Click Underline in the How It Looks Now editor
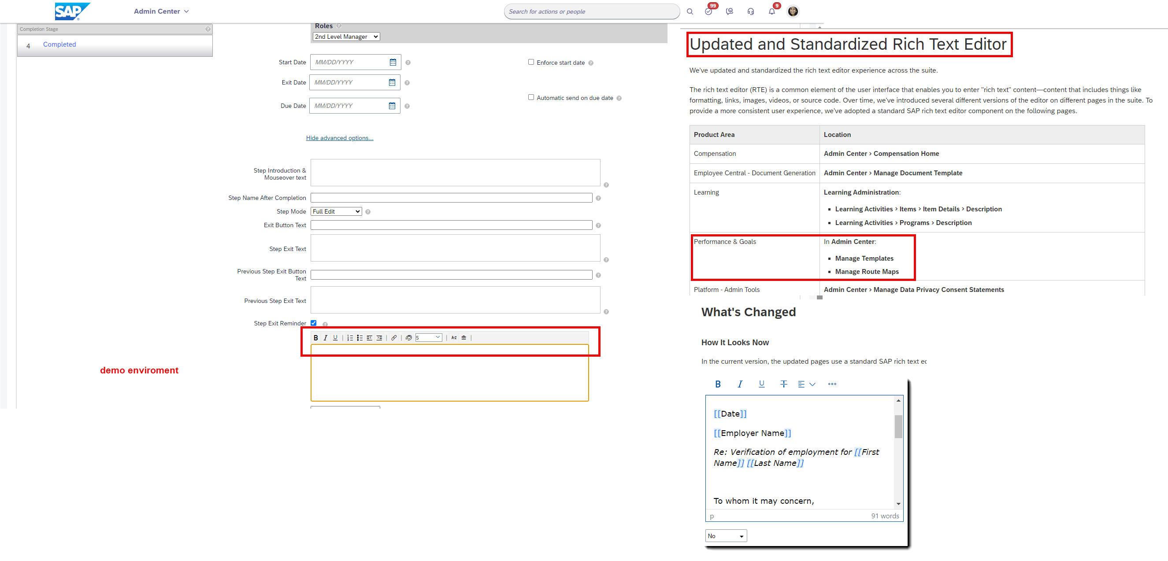Screen dimensions: 1168x561 762,384
